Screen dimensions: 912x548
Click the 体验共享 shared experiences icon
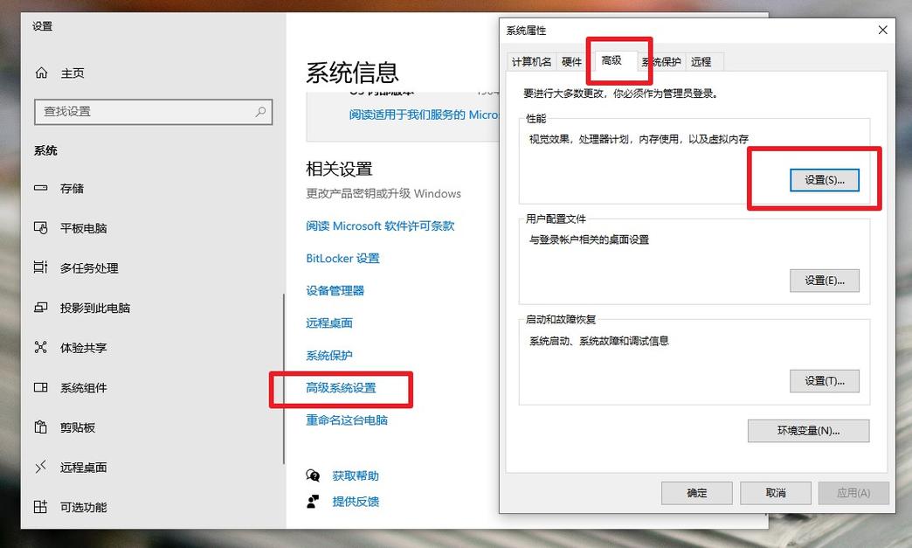coord(41,347)
